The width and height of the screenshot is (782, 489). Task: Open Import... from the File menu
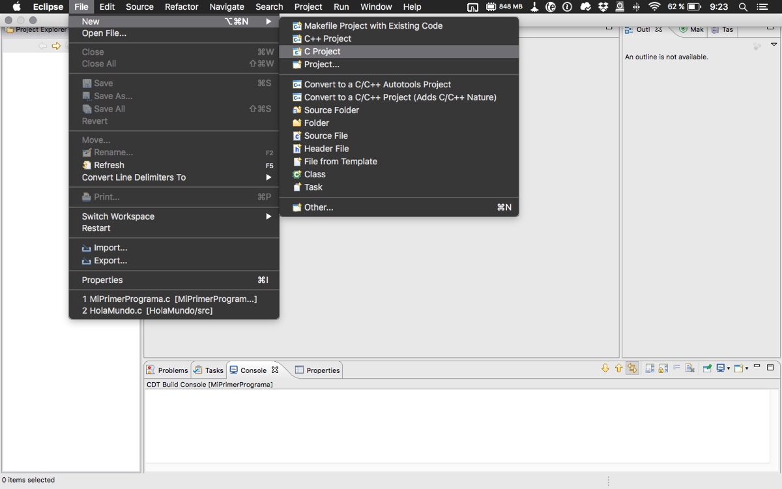[x=174, y=248]
